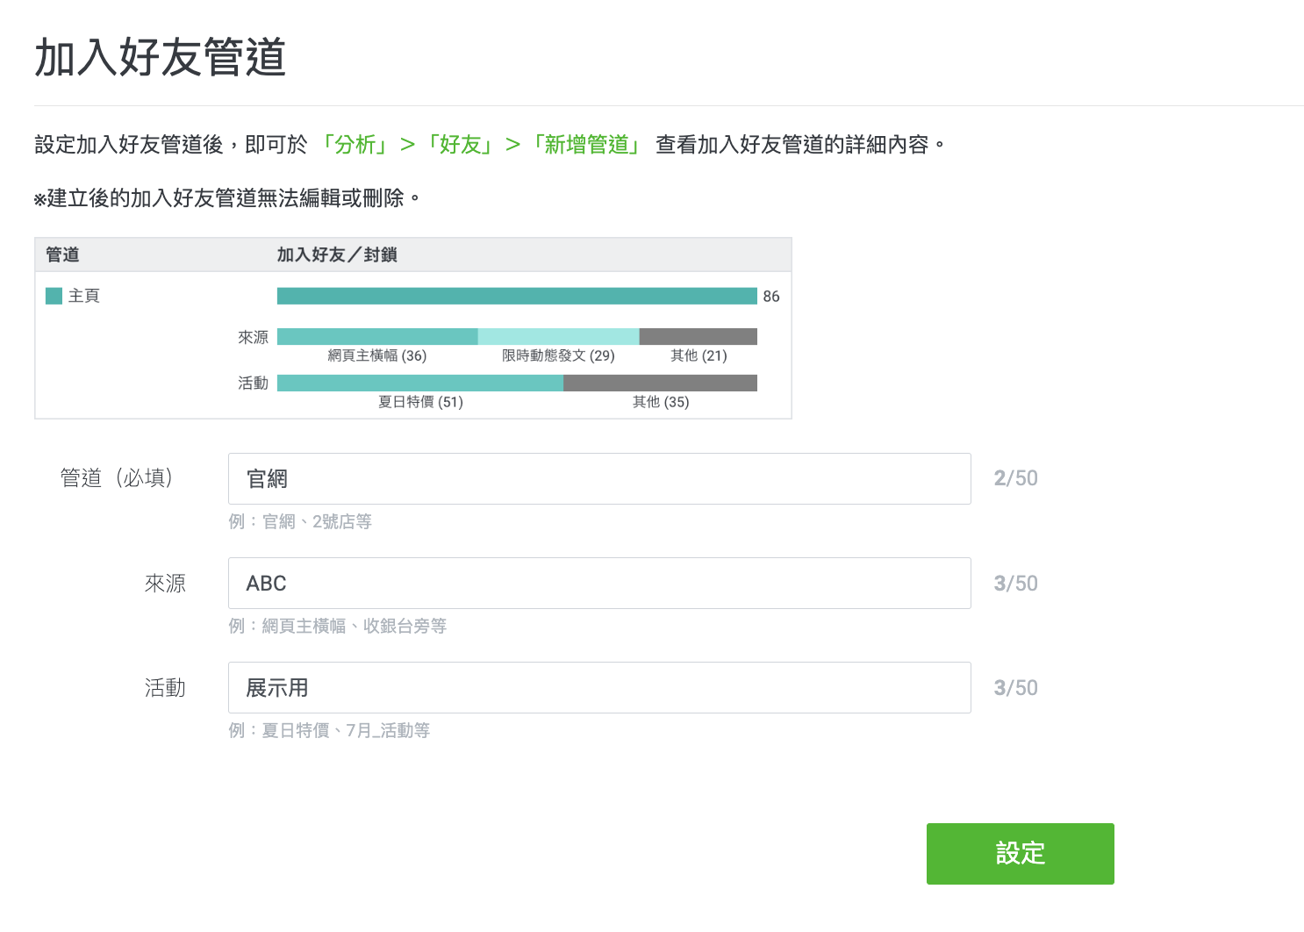
Task: Click the green 設定 button
Action: pyautogui.click(x=1020, y=853)
